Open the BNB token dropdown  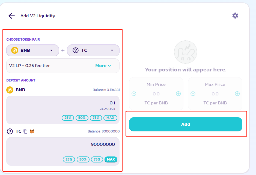tap(32, 50)
